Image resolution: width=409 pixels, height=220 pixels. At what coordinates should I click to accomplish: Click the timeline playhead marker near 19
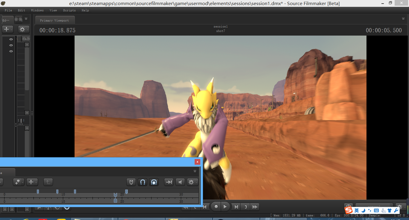pyautogui.click(x=115, y=195)
